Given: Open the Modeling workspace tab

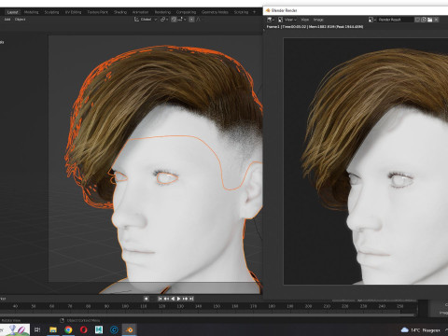Looking at the screenshot, I should point(31,12).
